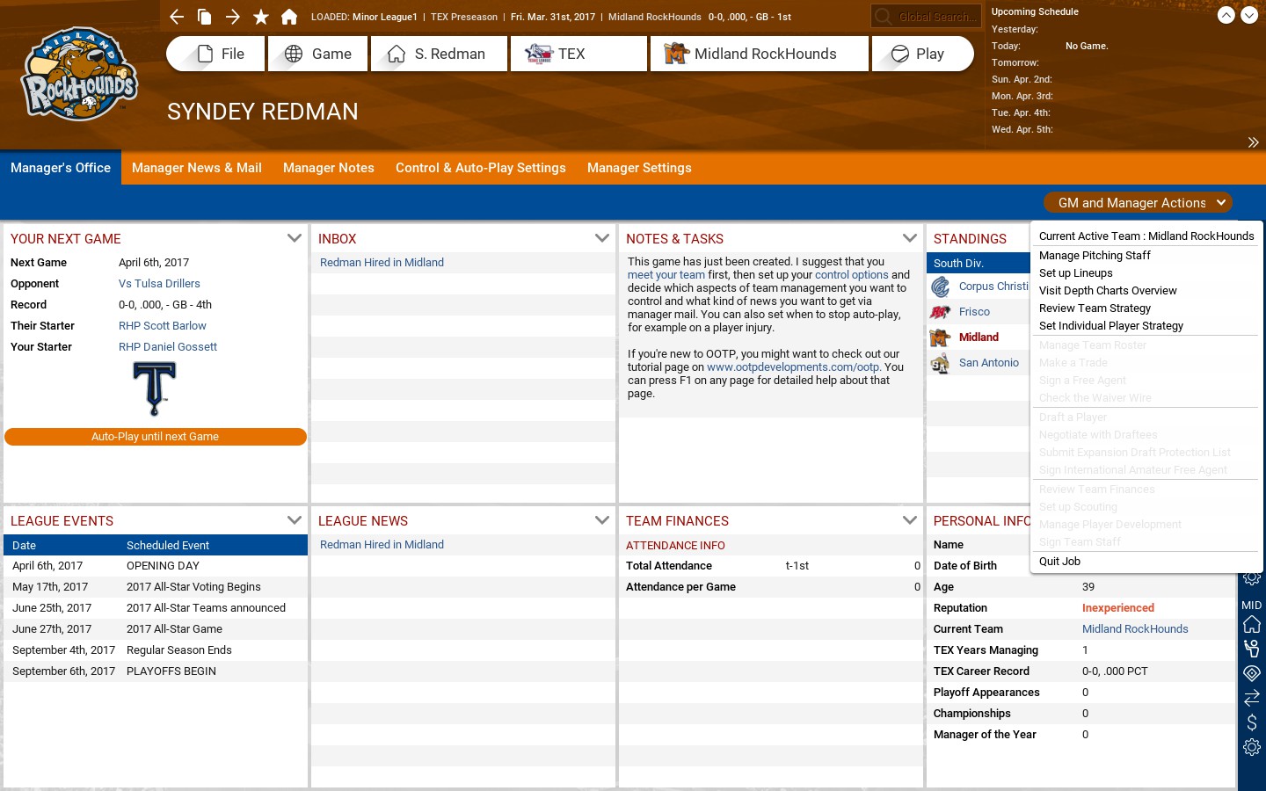
Task: Switch to Manager News & Mail tab
Action: (x=197, y=168)
